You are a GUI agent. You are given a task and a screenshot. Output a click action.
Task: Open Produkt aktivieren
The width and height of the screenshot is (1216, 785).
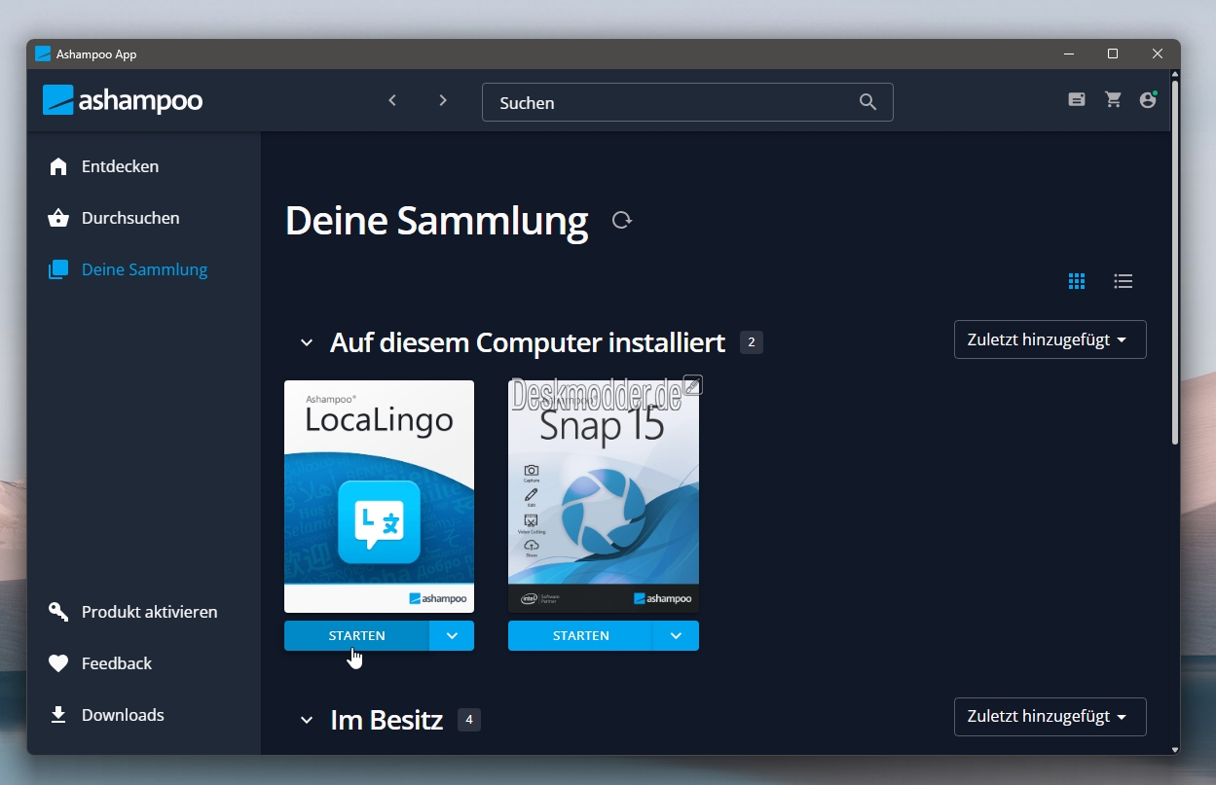click(x=133, y=612)
